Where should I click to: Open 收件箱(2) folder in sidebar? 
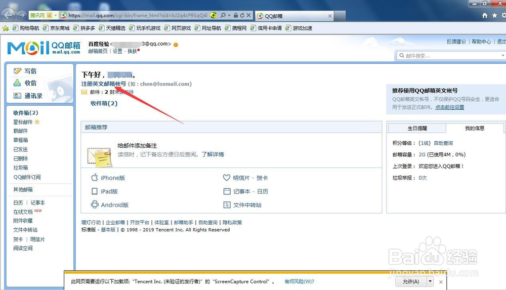pos(25,113)
